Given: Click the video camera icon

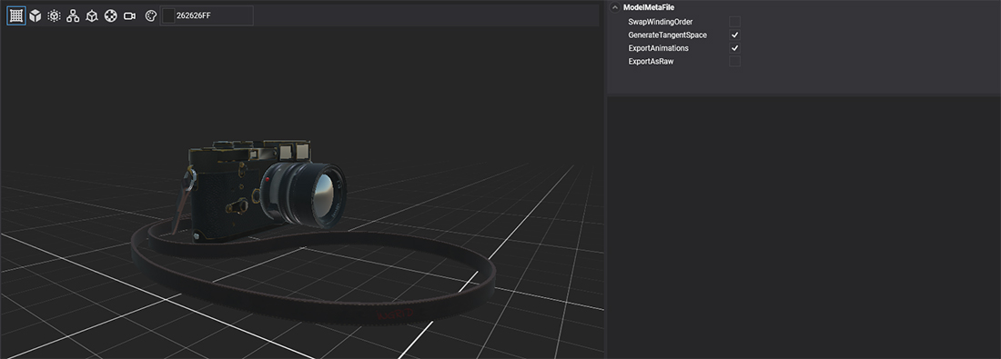Looking at the screenshot, I should [x=129, y=16].
